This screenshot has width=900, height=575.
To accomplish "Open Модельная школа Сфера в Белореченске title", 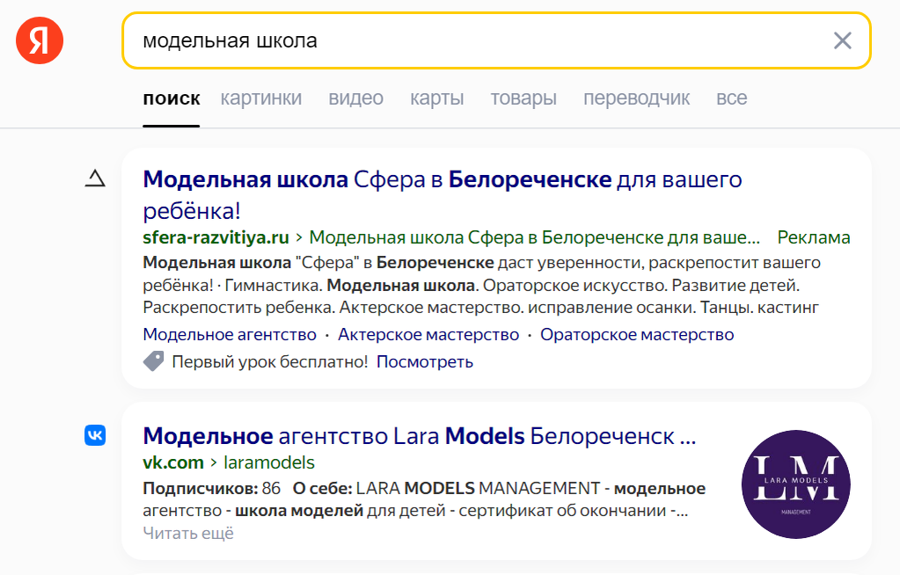I will [x=443, y=194].
